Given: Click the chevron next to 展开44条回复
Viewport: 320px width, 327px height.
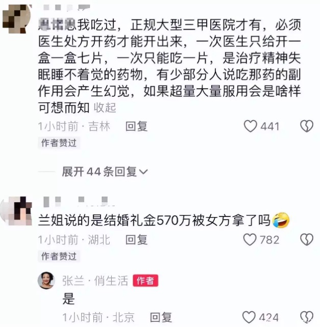Looking at the screenshot, I should 143,172.
